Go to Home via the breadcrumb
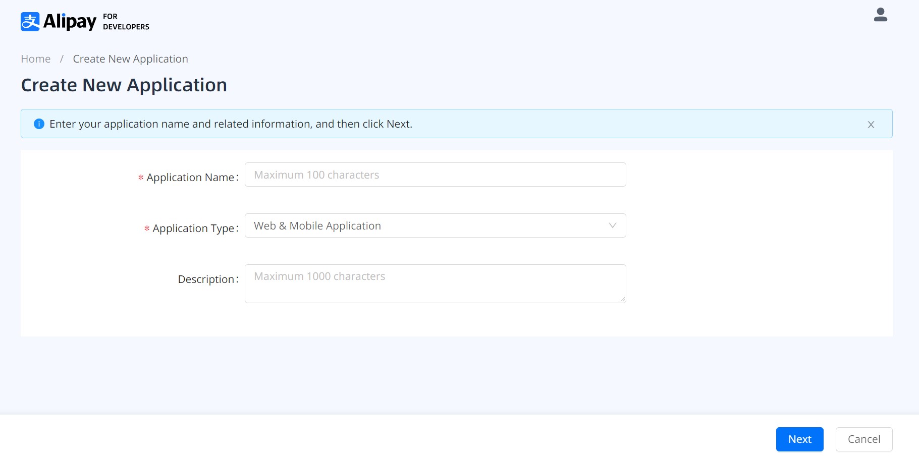Viewport: 919px width, 459px height. [36, 59]
